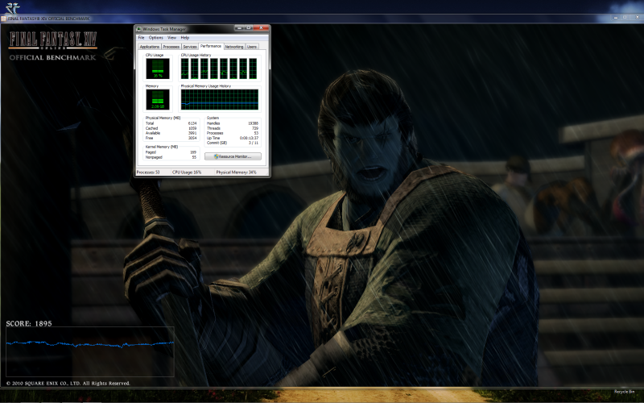This screenshot has height=403, width=644.
Task: Click the Handles value 19388
Action: point(253,123)
